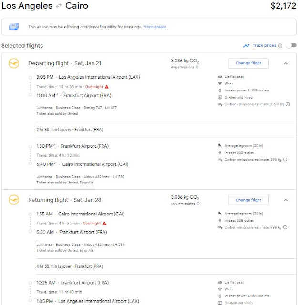Click the Returning flight Sat, Jan 28 header
The image size is (300, 305).
tap(64, 200)
